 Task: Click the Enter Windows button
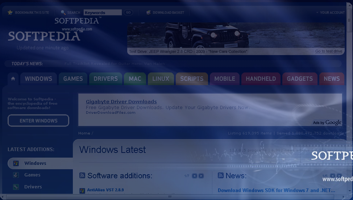38,121
